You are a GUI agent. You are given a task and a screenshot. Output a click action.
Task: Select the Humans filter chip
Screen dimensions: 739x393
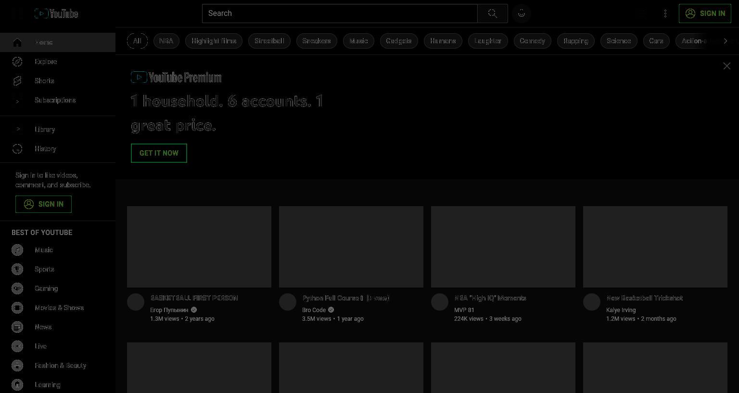click(x=443, y=41)
